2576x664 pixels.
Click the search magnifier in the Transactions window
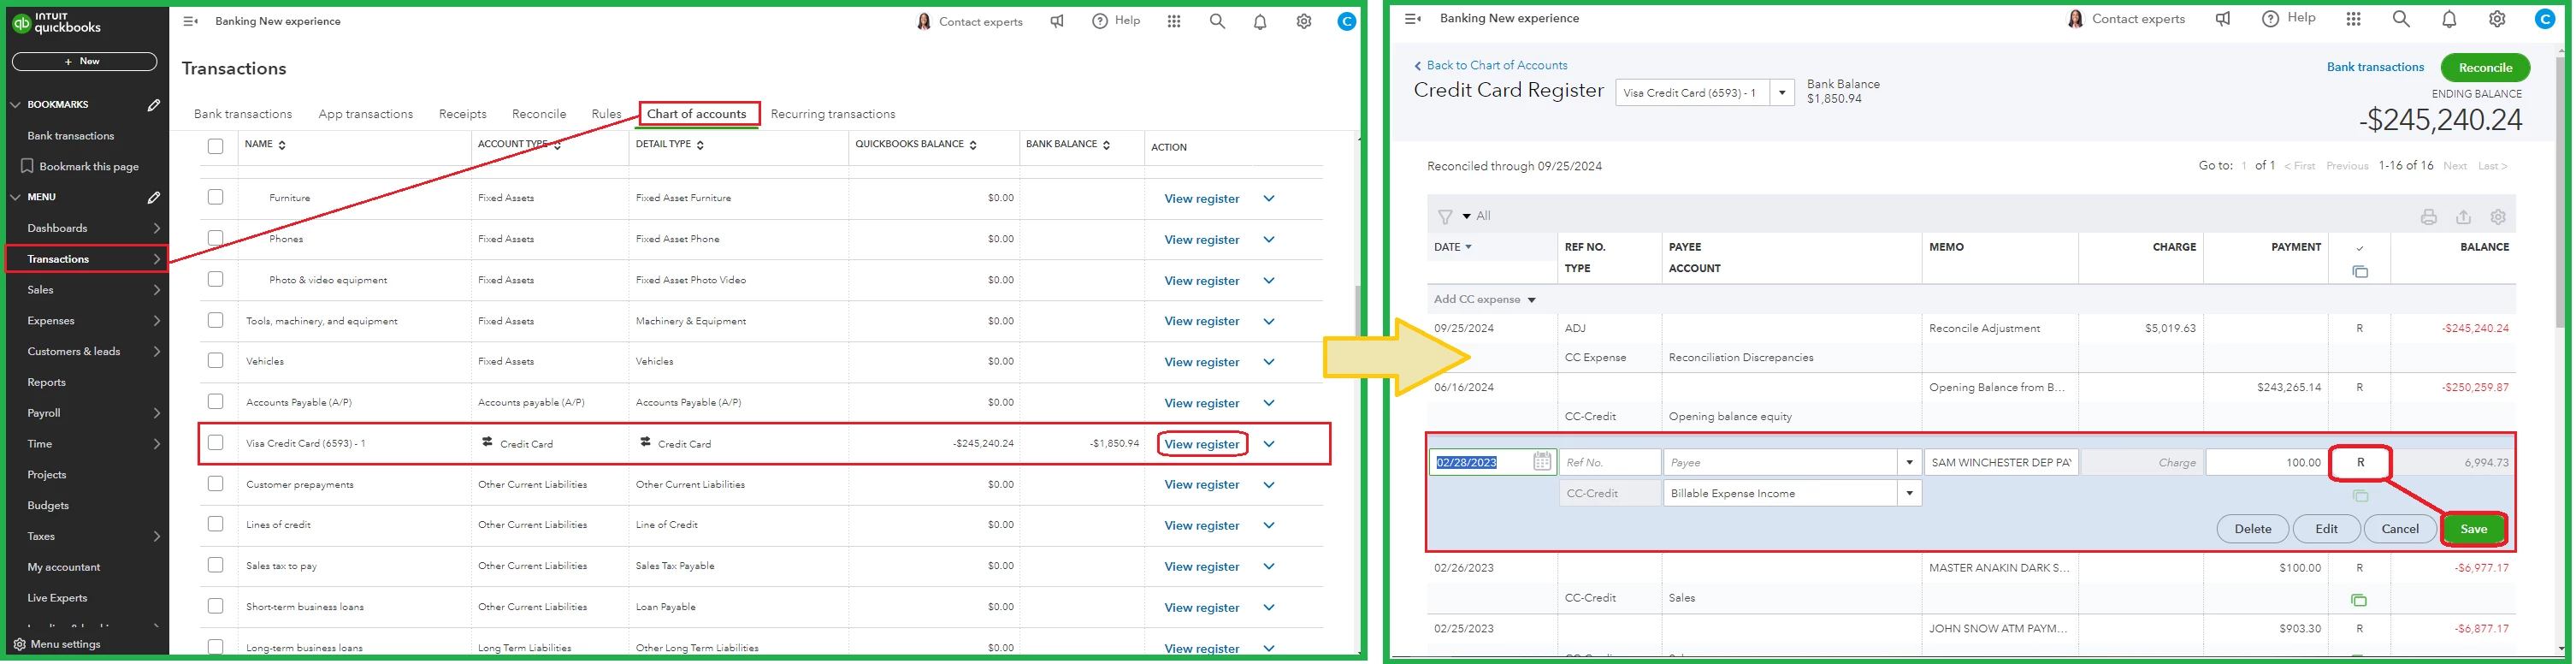(1217, 21)
